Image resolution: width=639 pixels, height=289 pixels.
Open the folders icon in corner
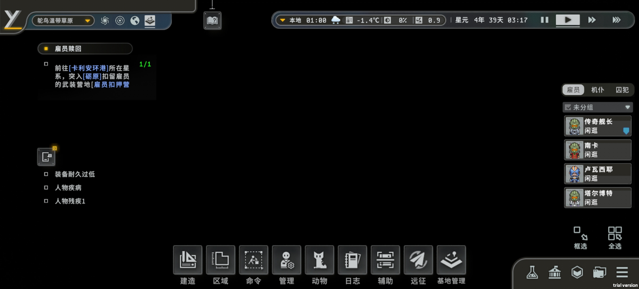tap(599, 272)
